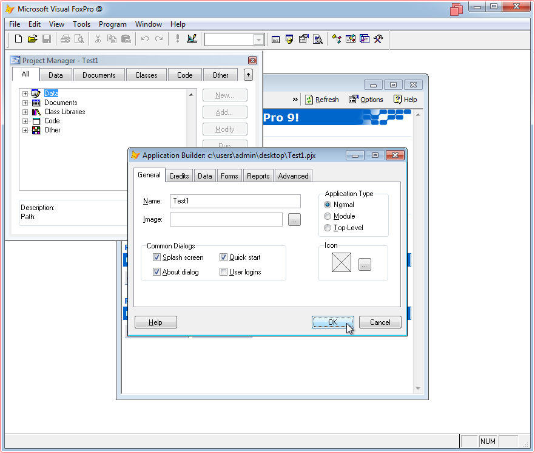Open the File menu
535x453 pixels.
point(15,24)
